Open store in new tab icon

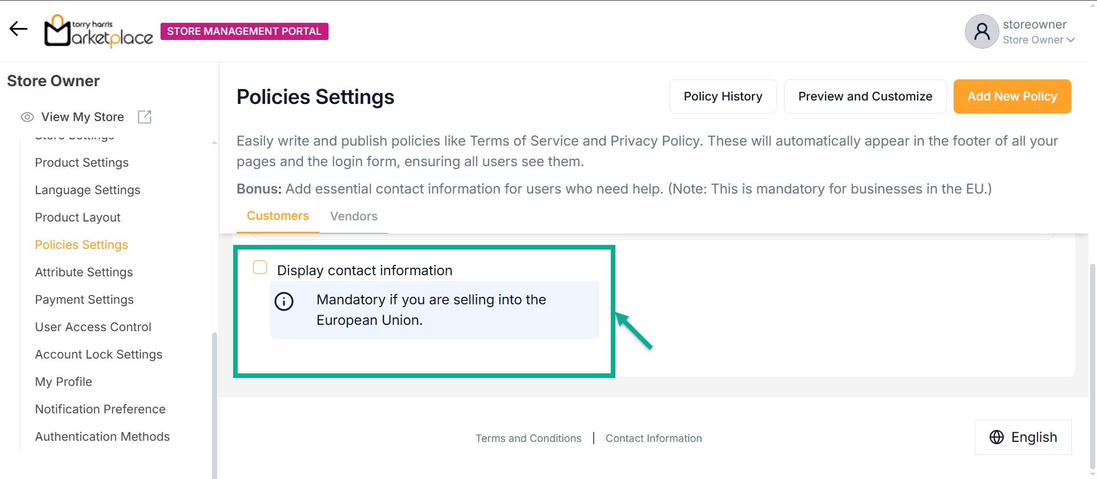(x=145, y=117)
